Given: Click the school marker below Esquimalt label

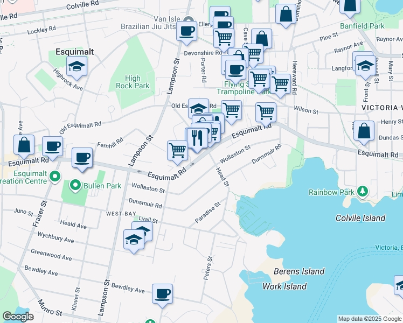Looking at the screenshot, I should point(77,68).
